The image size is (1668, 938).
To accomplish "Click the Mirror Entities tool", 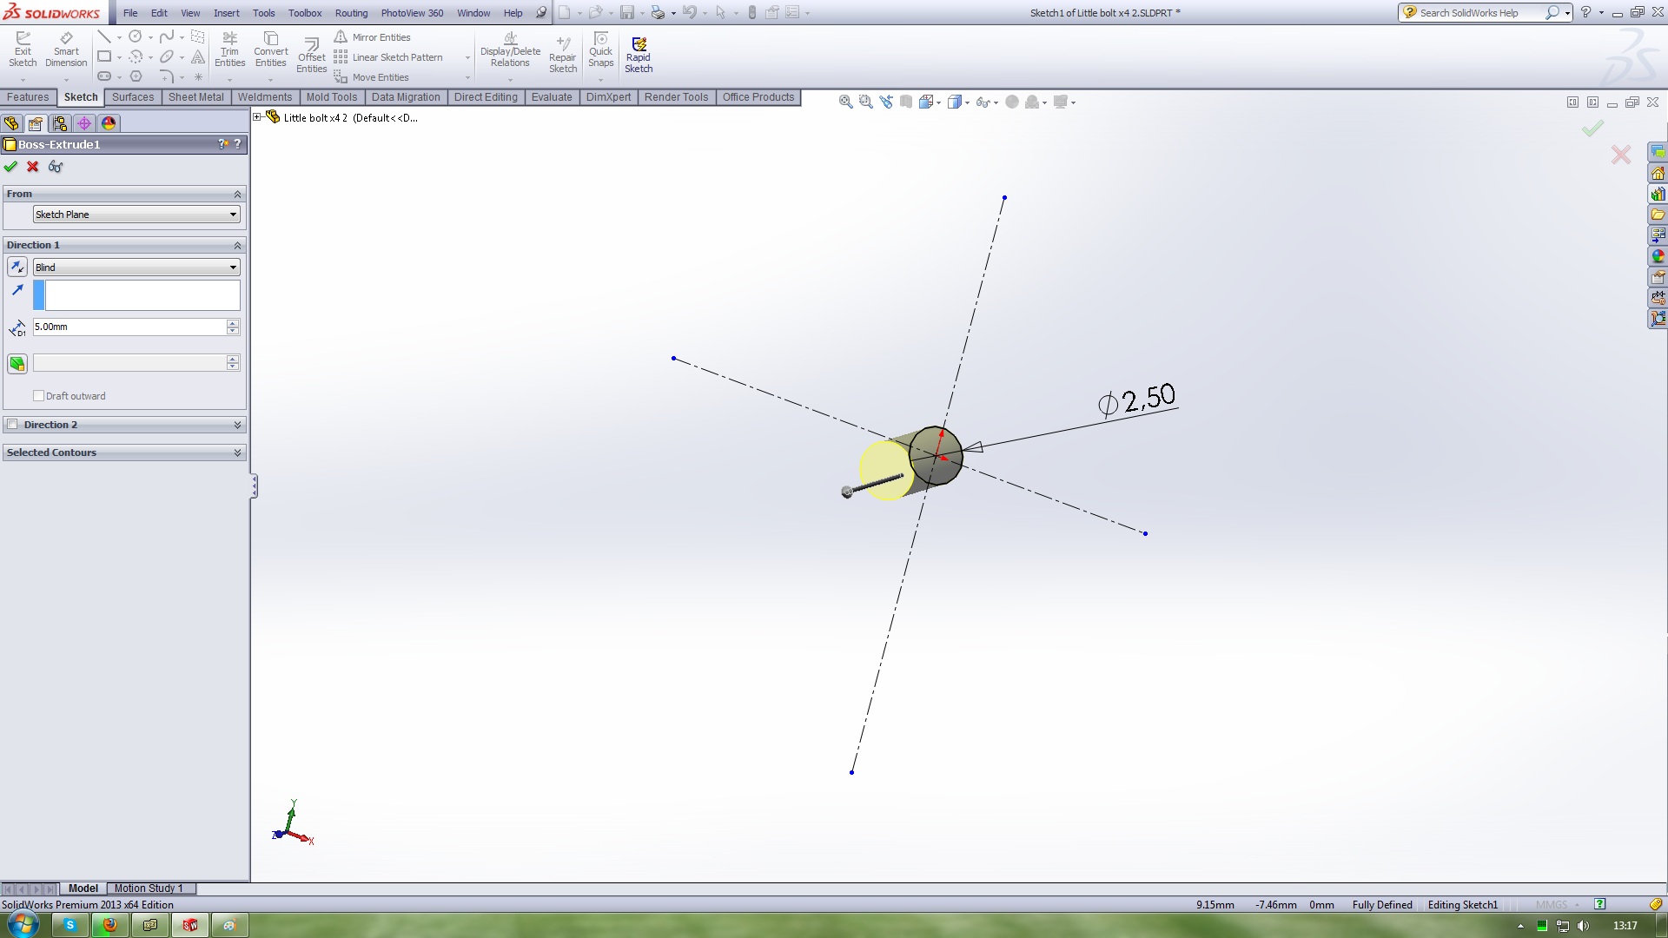I will point(372,37).
